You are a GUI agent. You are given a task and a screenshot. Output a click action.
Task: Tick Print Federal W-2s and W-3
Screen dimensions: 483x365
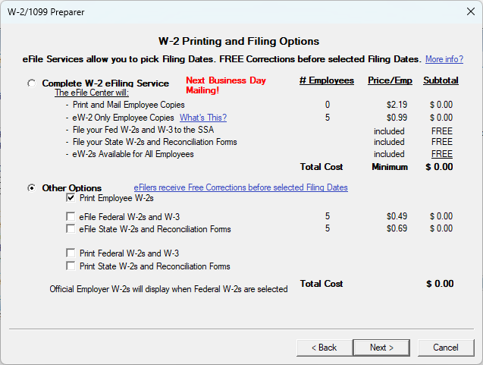(x=71, y=253)
